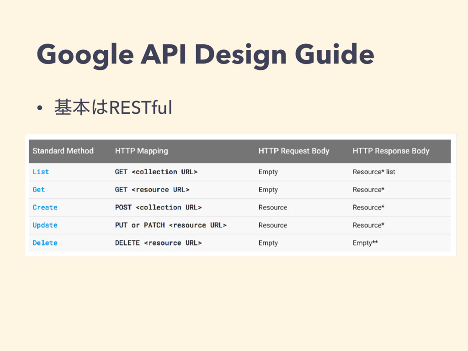
Task: Click 'Resource' request body in Create row
Action: click(273, 207)
